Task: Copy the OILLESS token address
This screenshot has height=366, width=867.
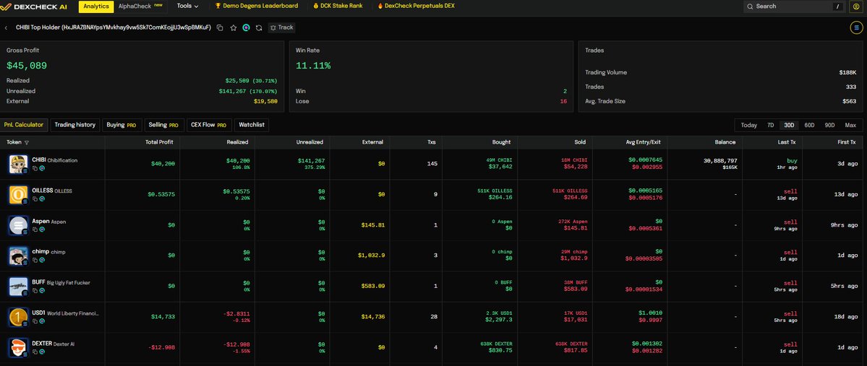Action: tap(35, 199)
